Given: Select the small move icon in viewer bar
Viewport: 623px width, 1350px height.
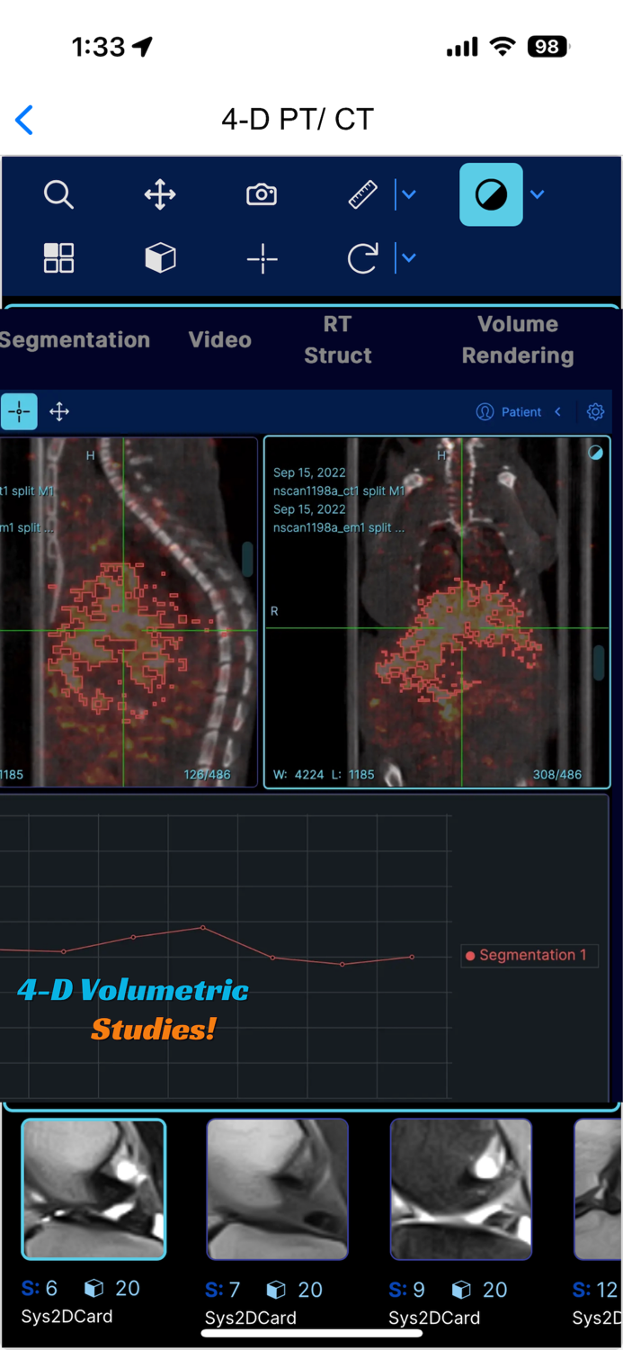Looking at the screenshot, I should pos(59,412).
